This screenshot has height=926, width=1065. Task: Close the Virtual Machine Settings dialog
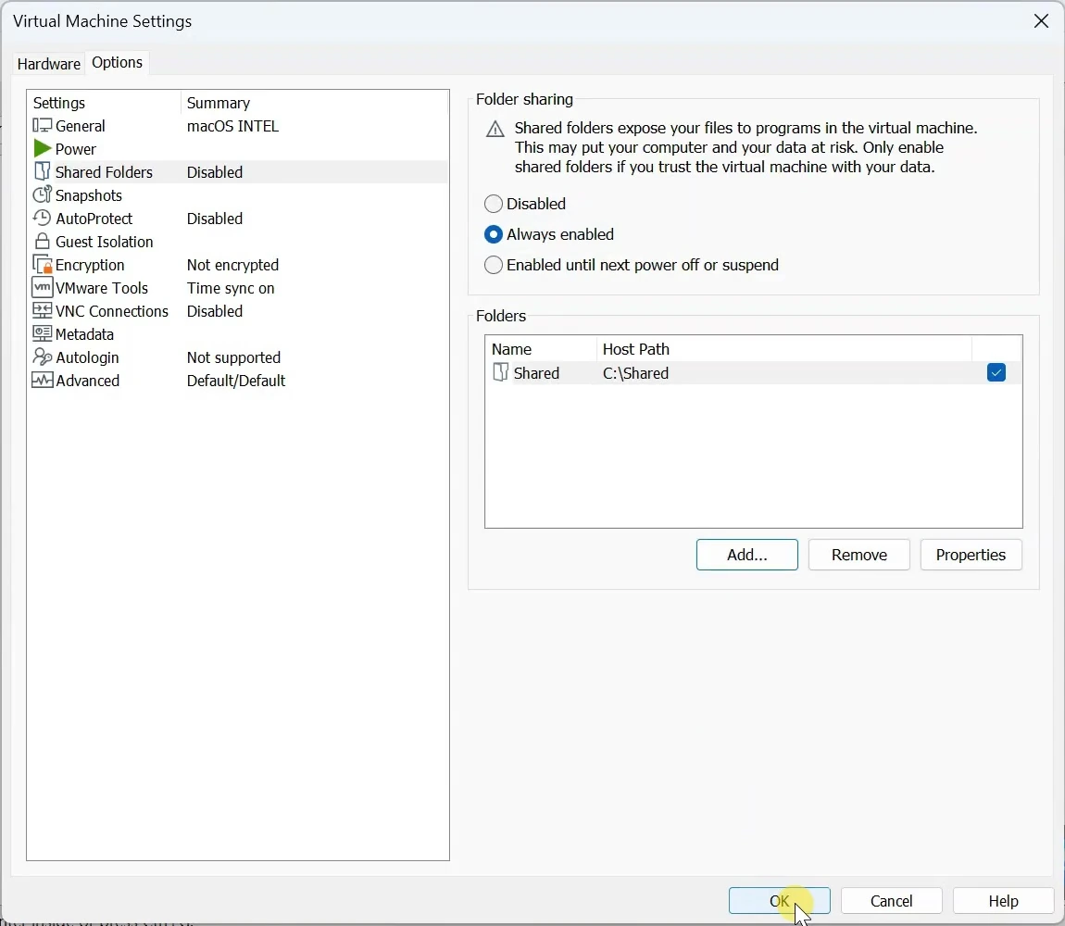click(x=1041, y=21)
